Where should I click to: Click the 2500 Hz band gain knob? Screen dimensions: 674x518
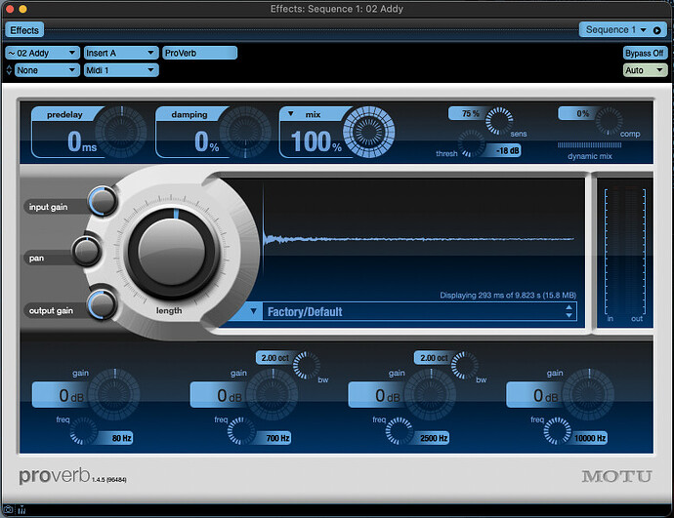(x=431, y=394)
